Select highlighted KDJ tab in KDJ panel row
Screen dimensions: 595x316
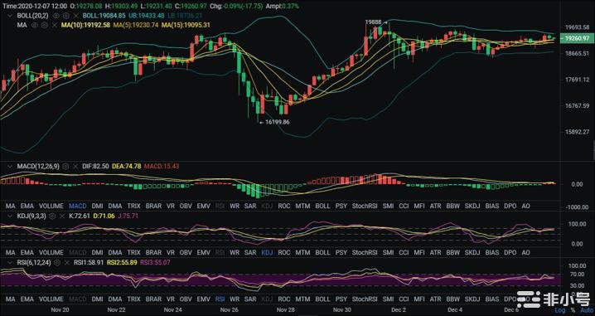267,253
